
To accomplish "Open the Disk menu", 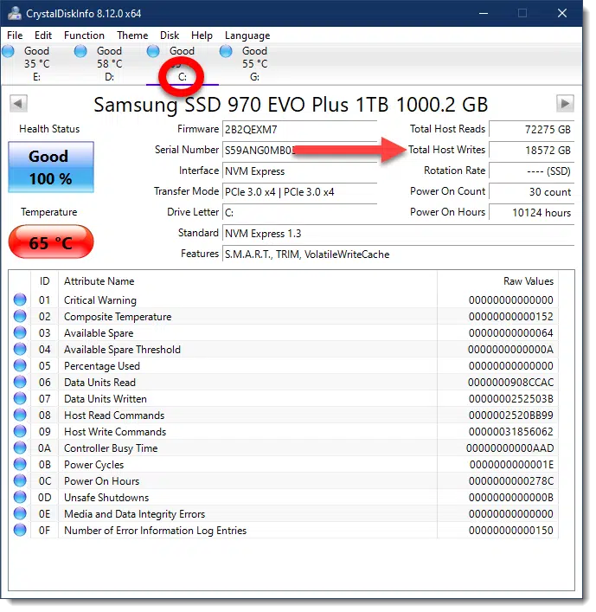I will [170, 35].
